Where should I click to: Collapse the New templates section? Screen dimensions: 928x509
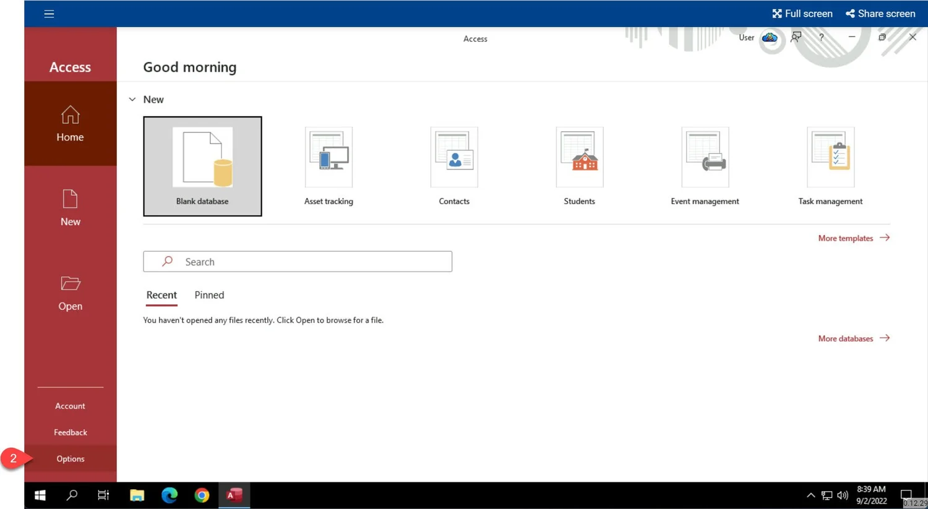pyautogui.click(x=132, y=99)
